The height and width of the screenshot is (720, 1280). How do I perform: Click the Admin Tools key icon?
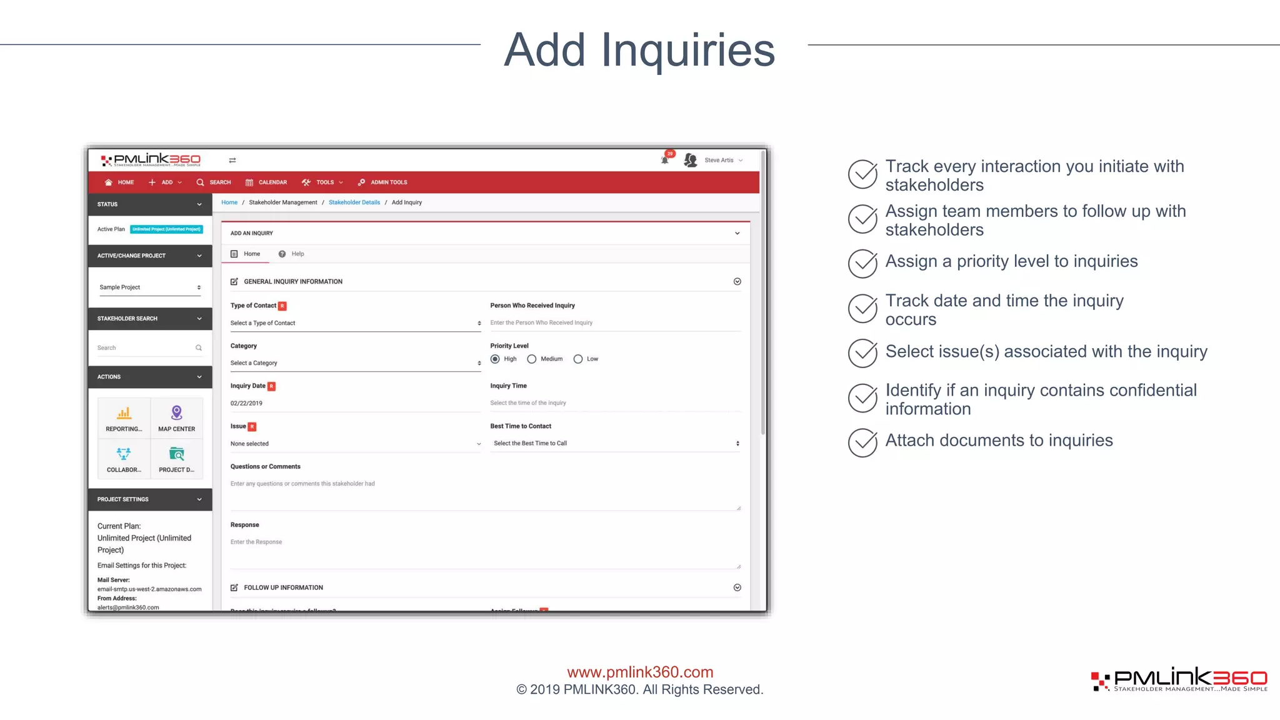point(361,182)
